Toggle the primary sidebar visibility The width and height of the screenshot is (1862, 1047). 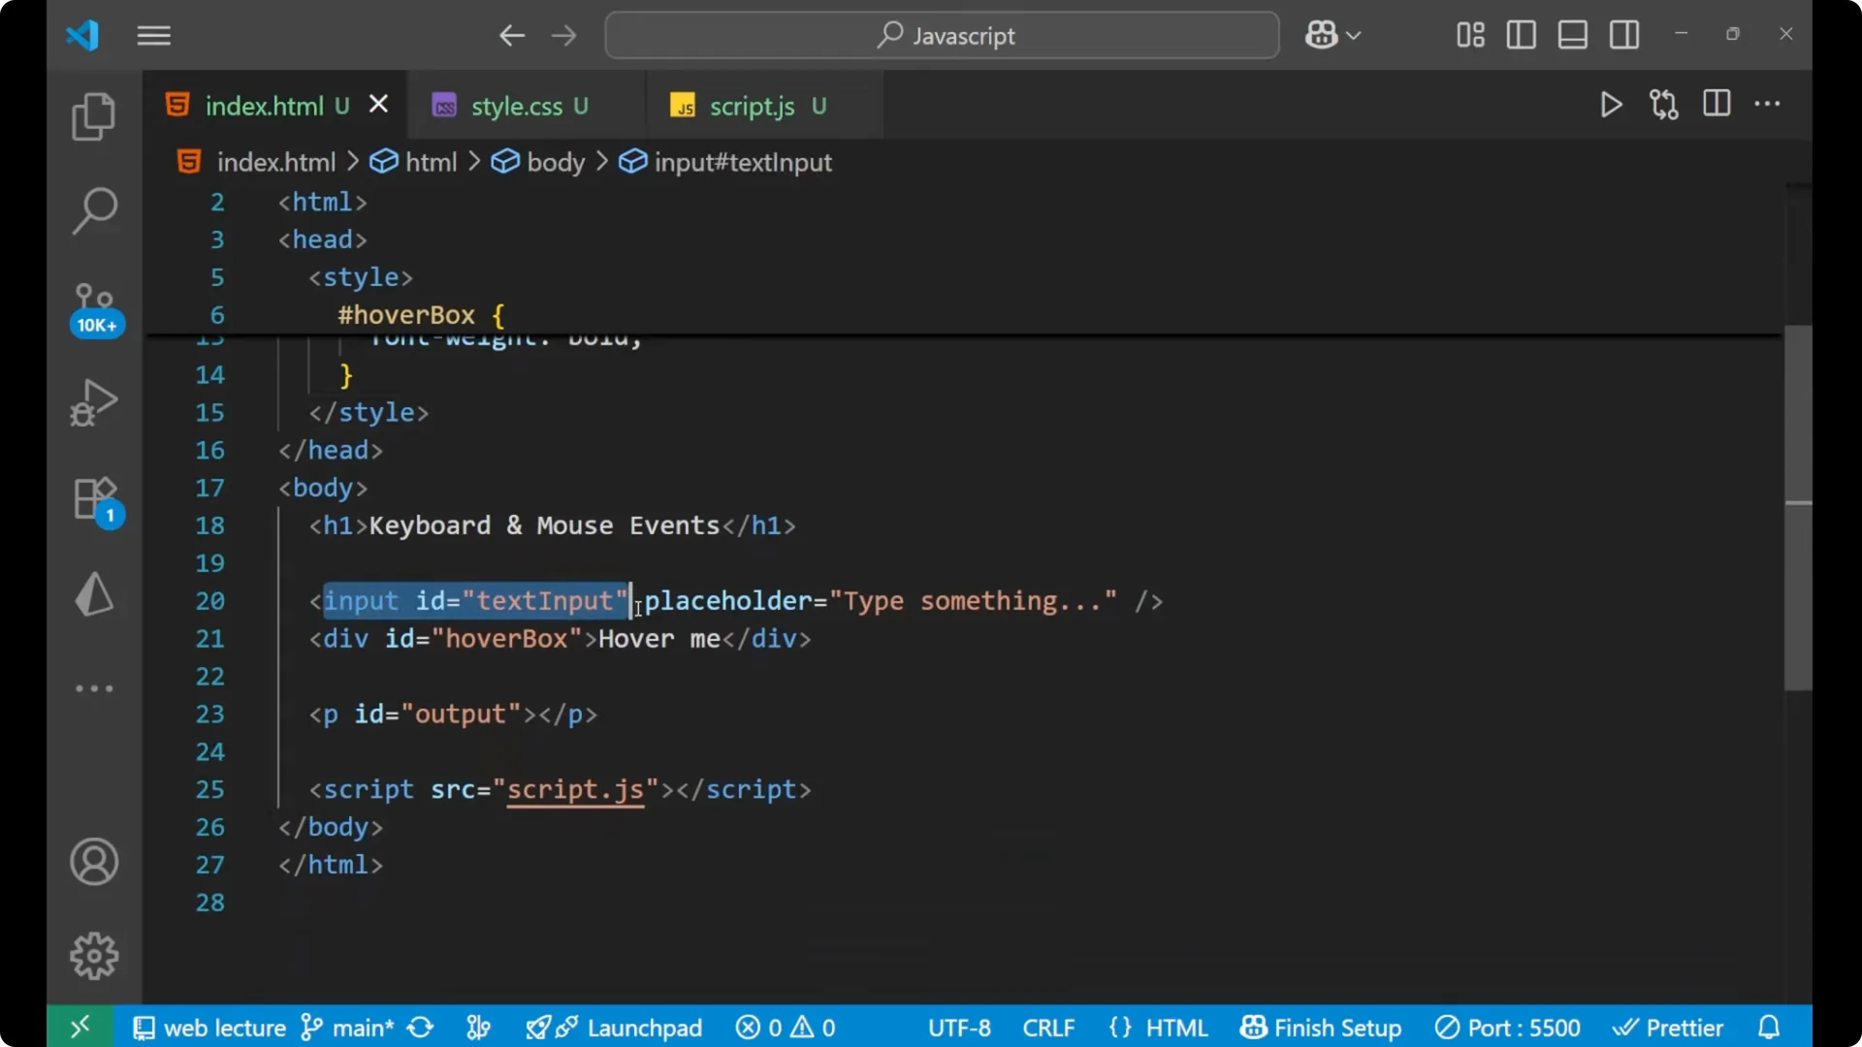coord(1520,35)
